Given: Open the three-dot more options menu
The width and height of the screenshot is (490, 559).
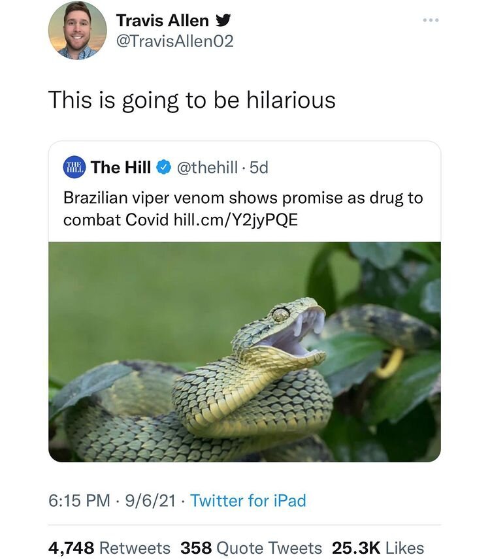Looking at the screenshot, I should (x=430, y=20).
